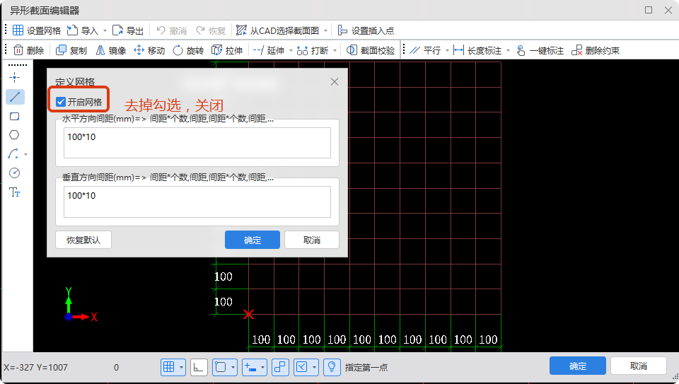
Task: Select the circle drawing tool
Action: (x=15, y=173)
